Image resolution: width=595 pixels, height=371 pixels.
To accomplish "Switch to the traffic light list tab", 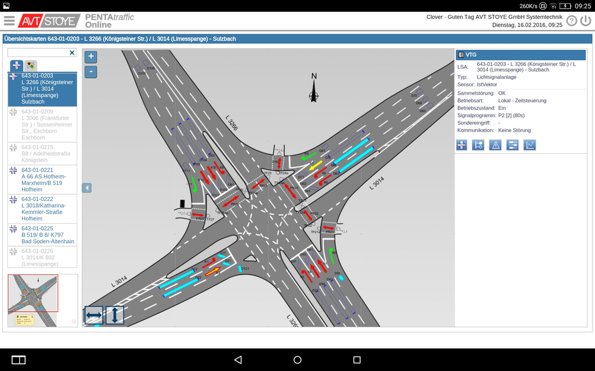I will click(x=30, y=66).
